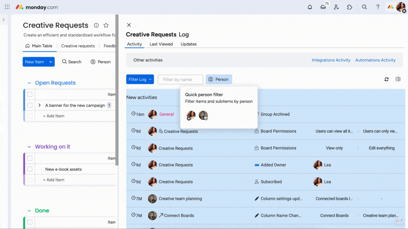Select the checkbox in the Open Requests header row
Viewport: 408px width, 229px height.
(x=30, y=94)
